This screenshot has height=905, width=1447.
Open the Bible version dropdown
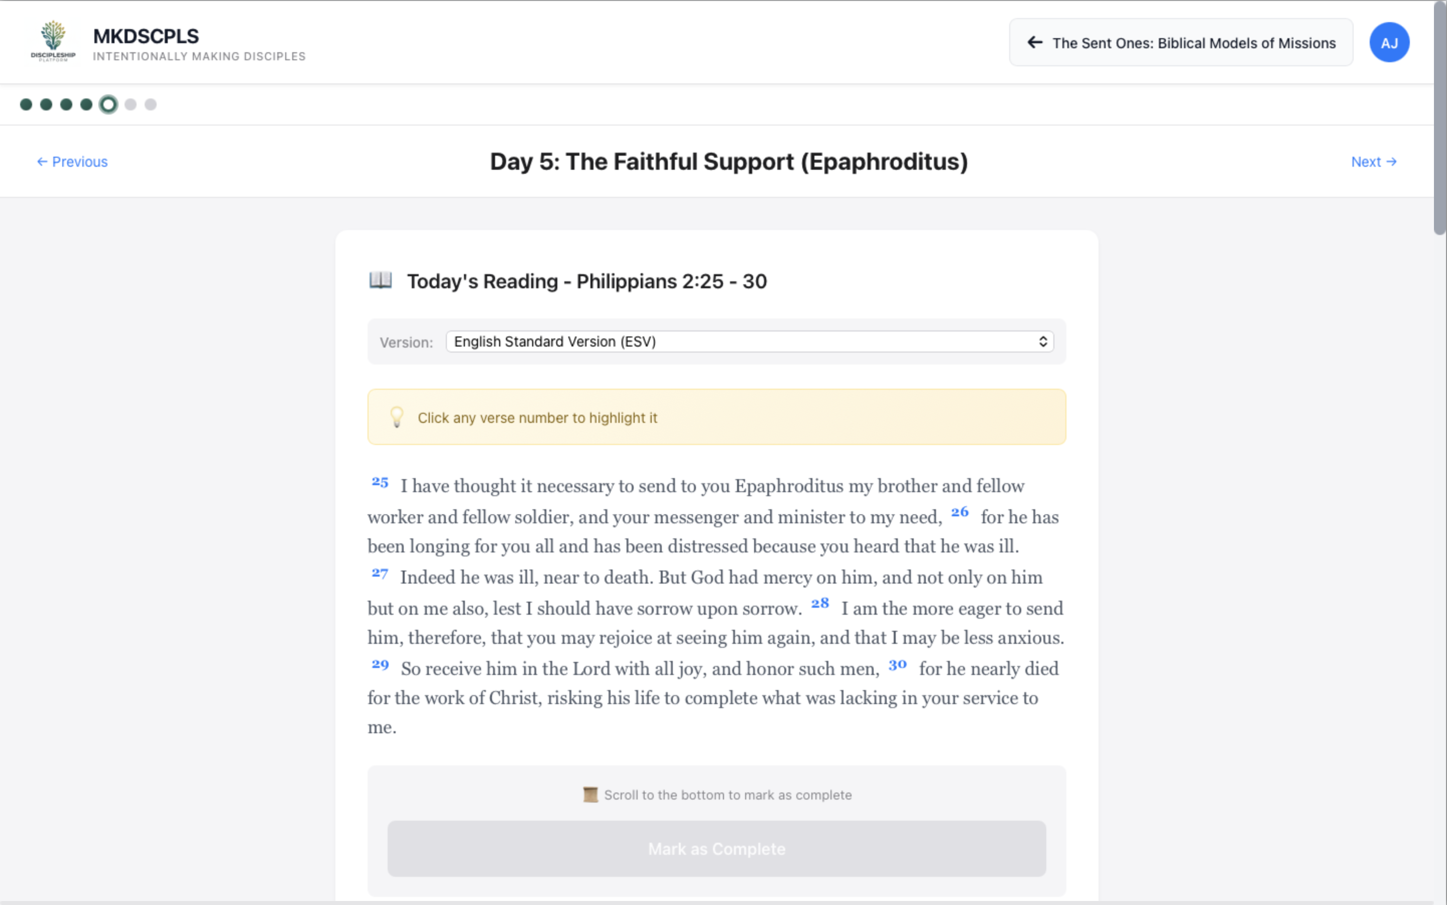click(x=749, y=341)
